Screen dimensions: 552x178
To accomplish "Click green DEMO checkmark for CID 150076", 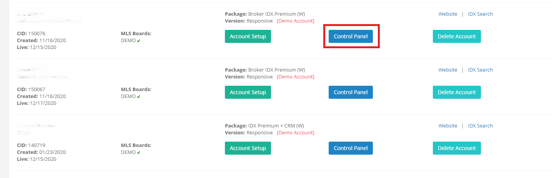I will coord(138,41).
